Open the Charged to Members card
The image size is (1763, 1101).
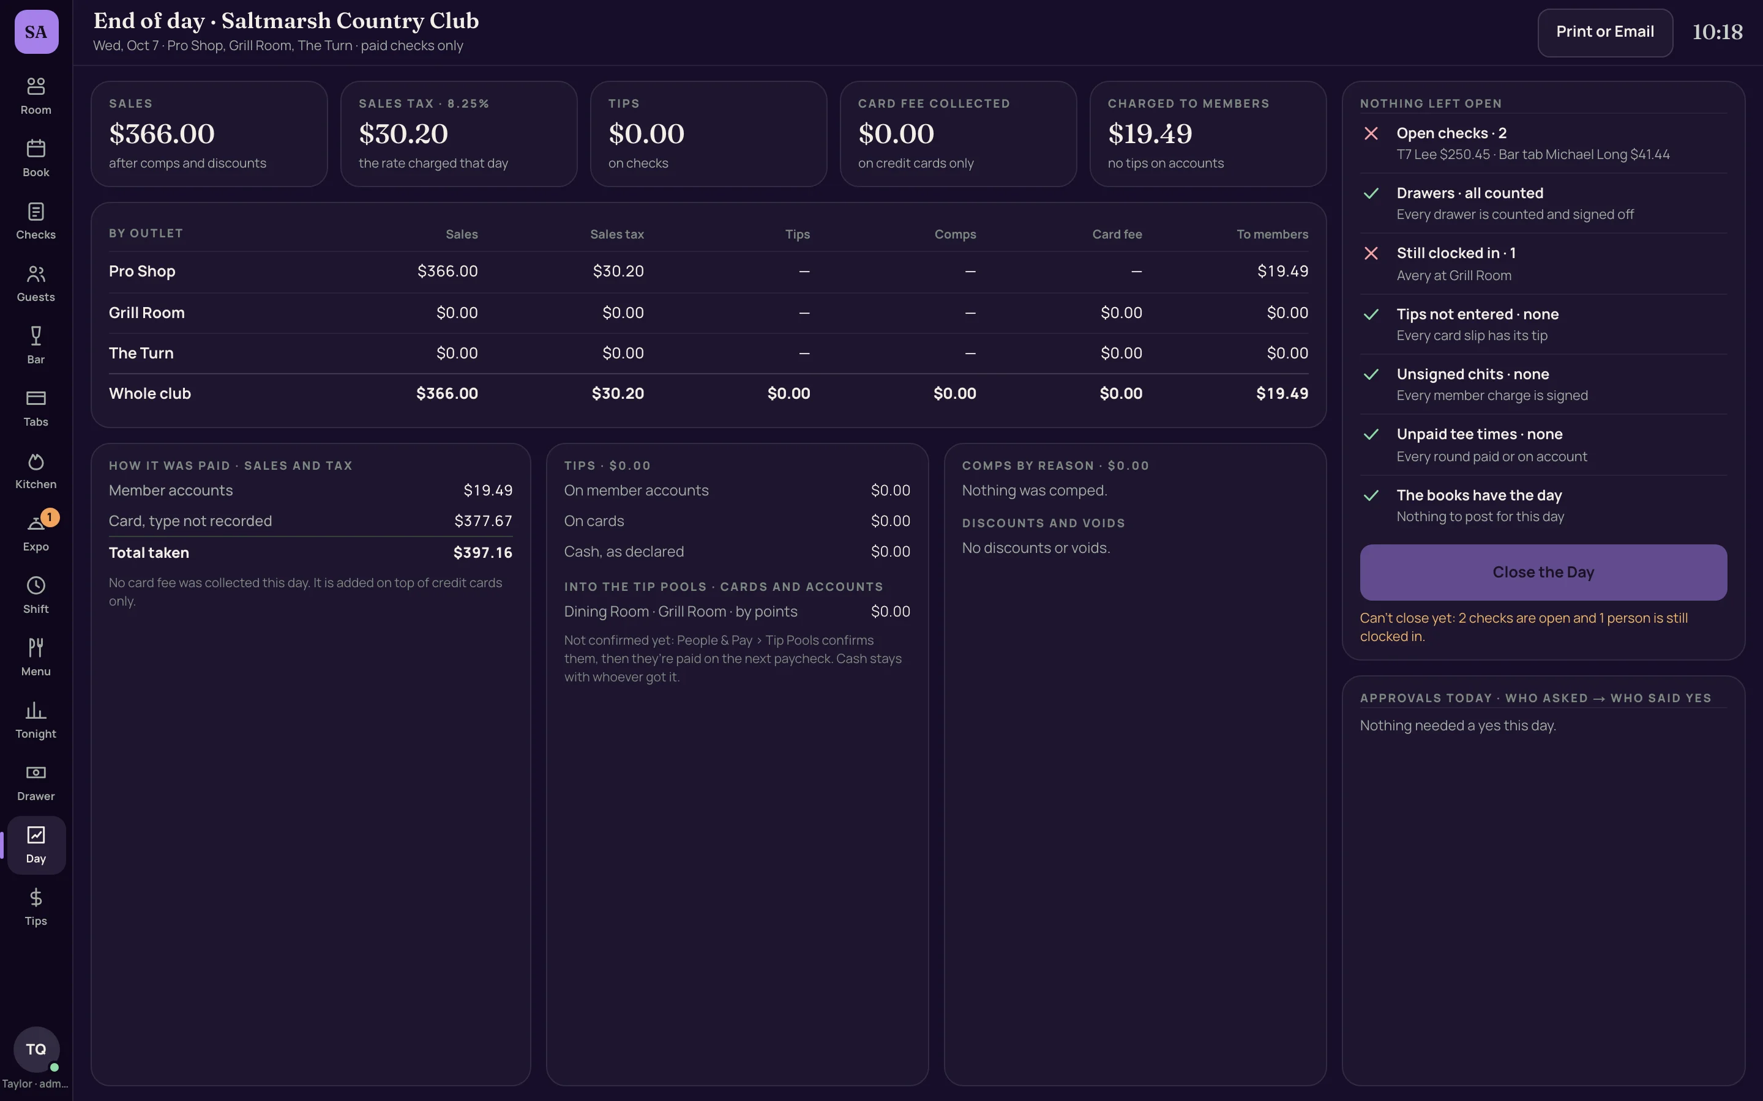pos(1208,134)
